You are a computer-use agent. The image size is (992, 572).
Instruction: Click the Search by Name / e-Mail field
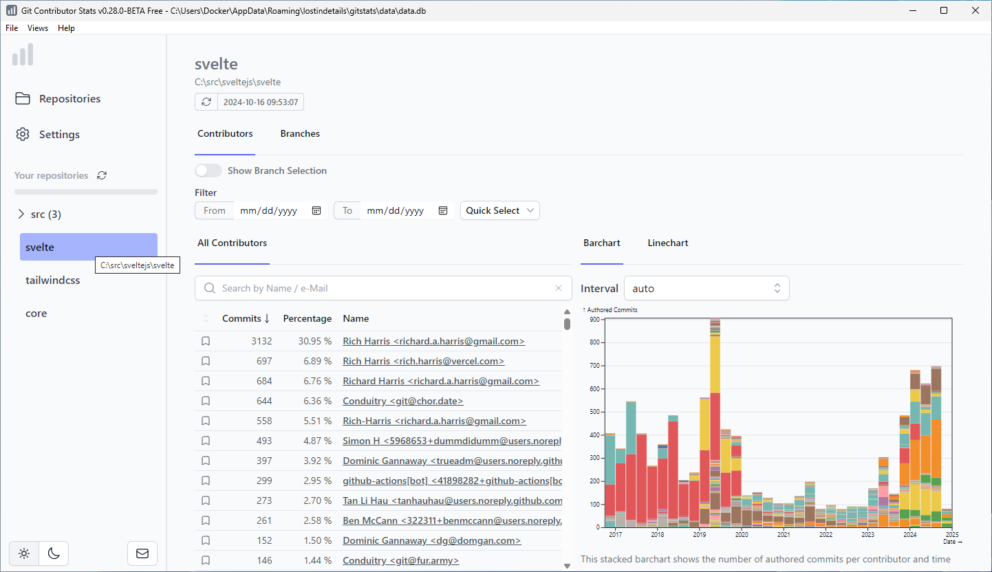383,288
